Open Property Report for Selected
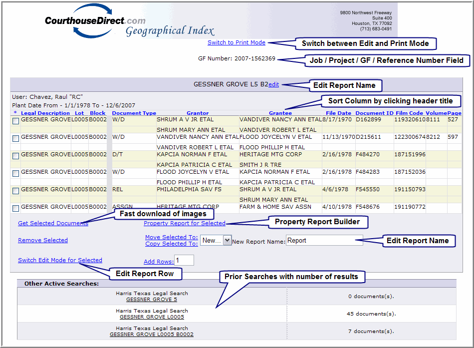474x348 pixels. click(x=185, y=223)
